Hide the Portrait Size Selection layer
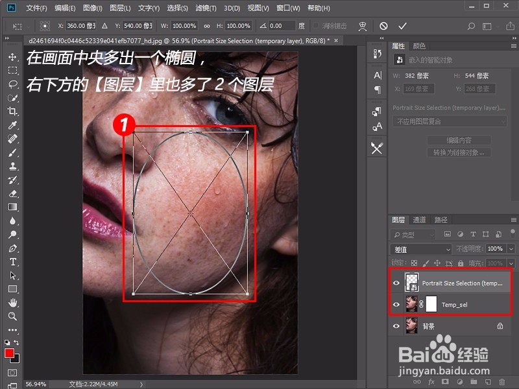Screen dimensions: 519x389 (396, 283)
